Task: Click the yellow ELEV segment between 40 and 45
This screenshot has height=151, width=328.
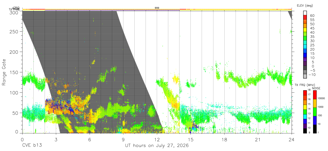Action: pos(305,30)
